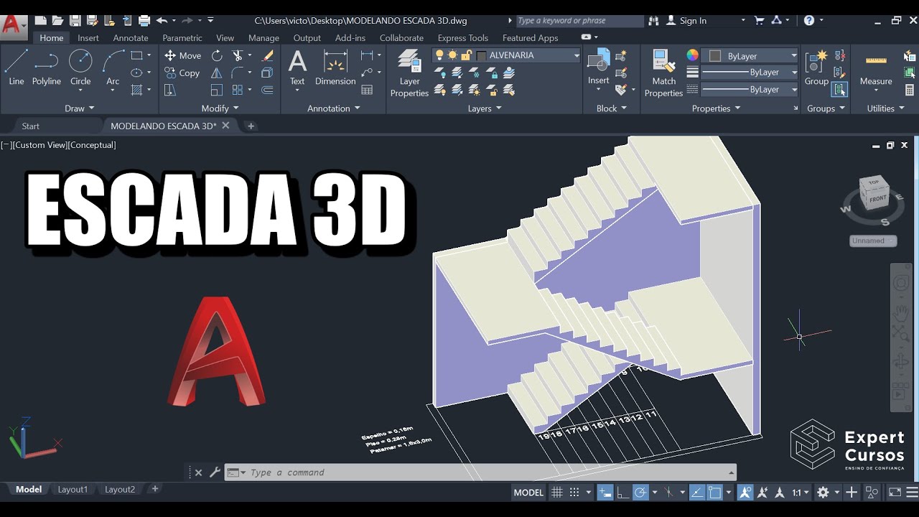Toggle dynamic input in status bar
919x517 pixels.
coord(605,493)
